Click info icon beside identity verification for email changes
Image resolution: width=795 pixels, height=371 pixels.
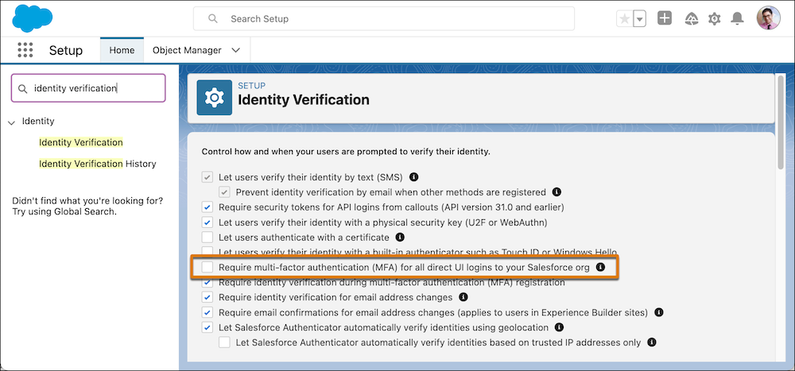(x=463, y=296)
